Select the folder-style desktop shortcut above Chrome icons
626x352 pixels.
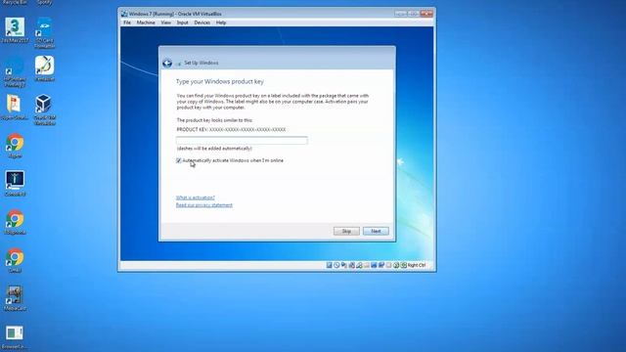point(15,108)
